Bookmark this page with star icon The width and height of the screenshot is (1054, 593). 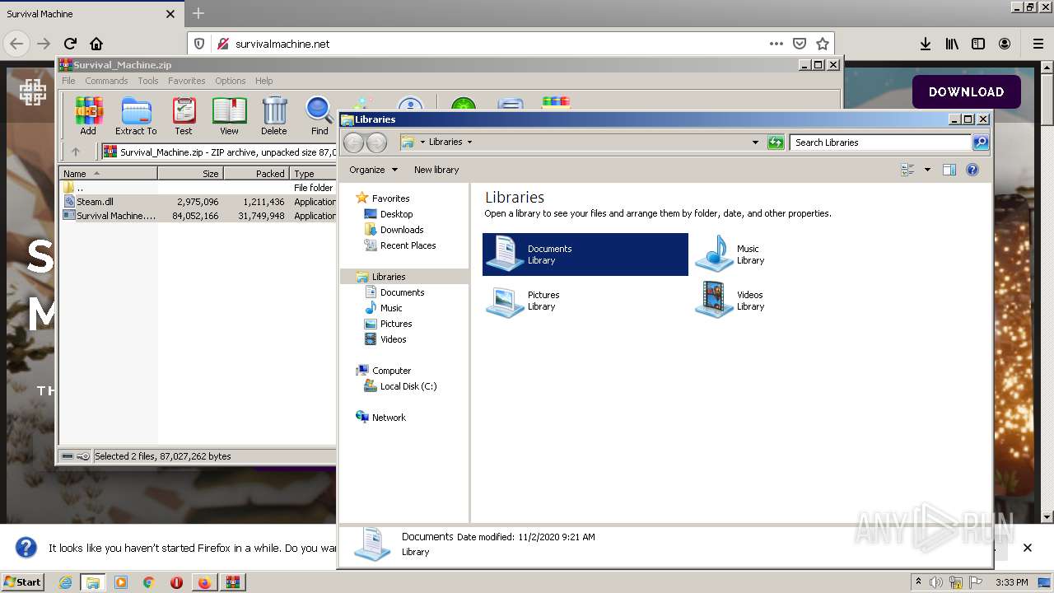(822, 44)
